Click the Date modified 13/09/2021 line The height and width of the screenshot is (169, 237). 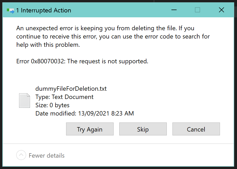click(84, 113)
